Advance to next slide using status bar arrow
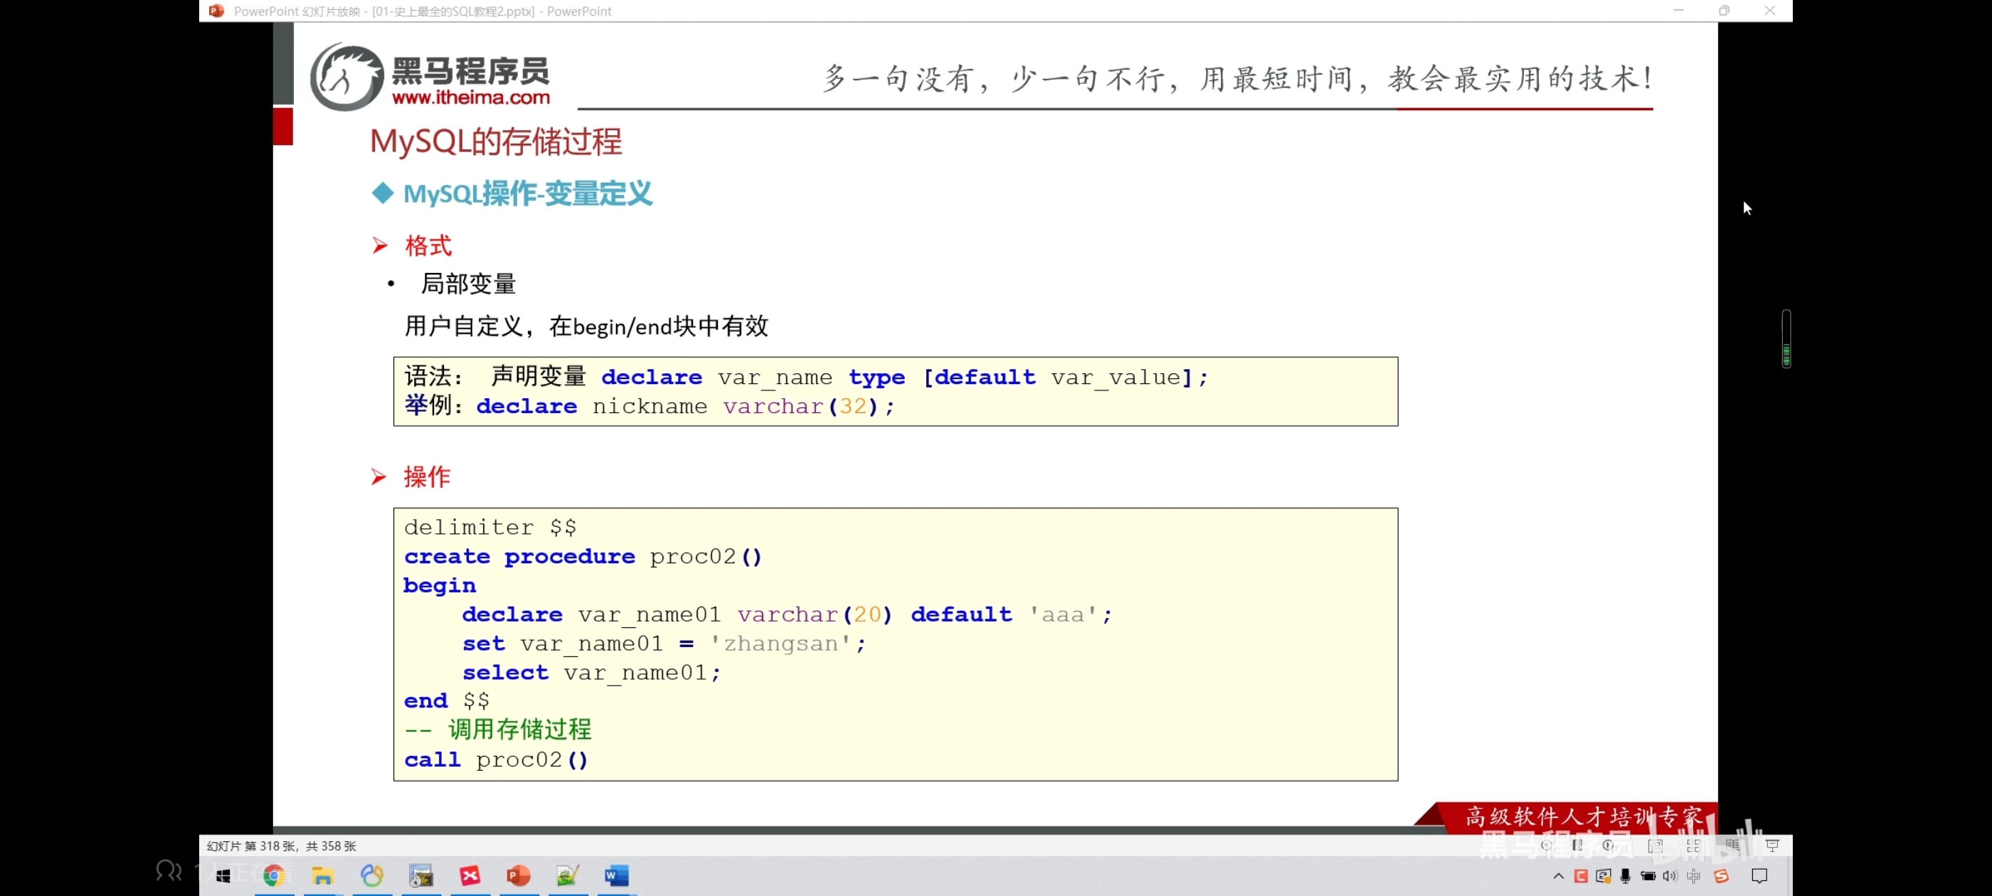This screenshot has width=1992, height=896. [x=1608, y=846]
